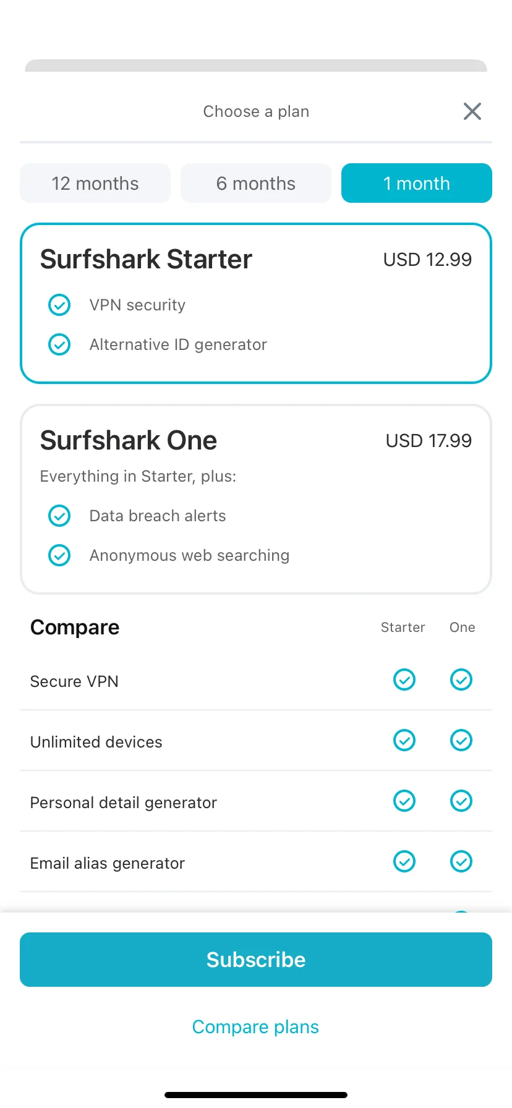Select the Surfshark Starter plan card
Viewport: 512px width, 1108px height.
[x=256, y=304]
